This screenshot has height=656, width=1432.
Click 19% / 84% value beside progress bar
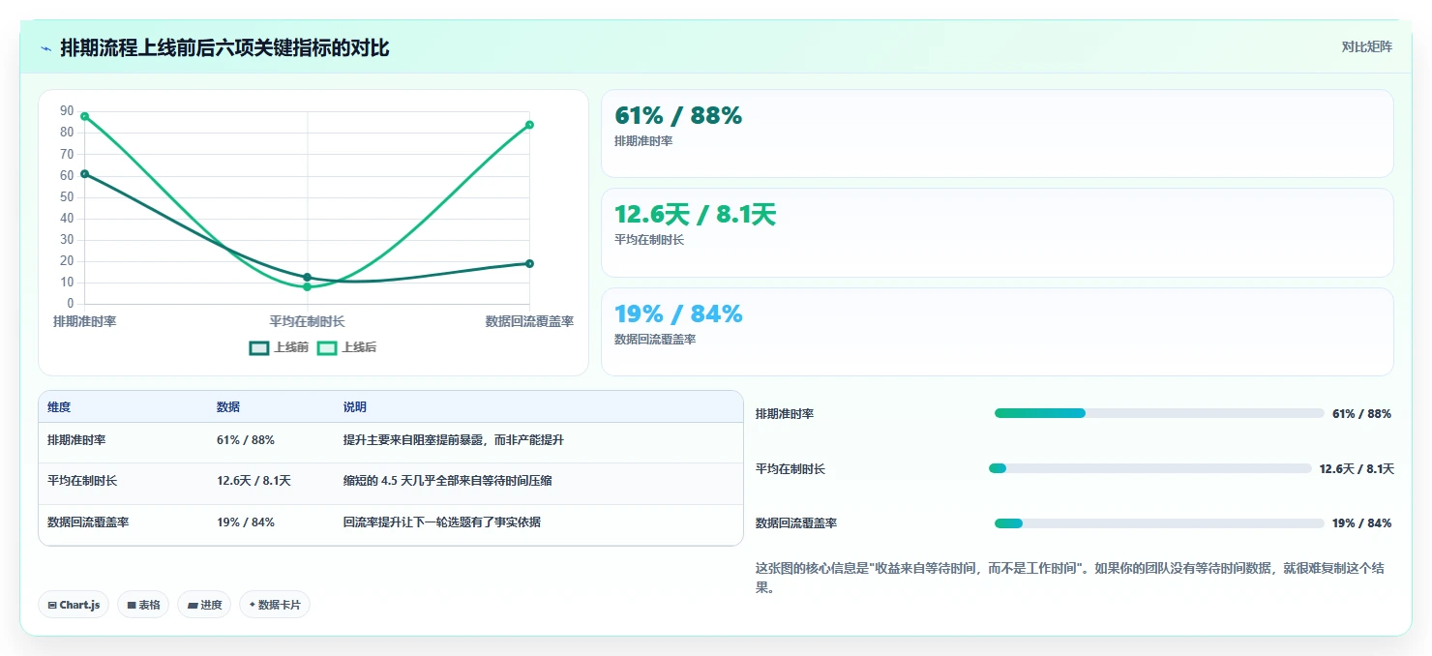[1361, 523]
